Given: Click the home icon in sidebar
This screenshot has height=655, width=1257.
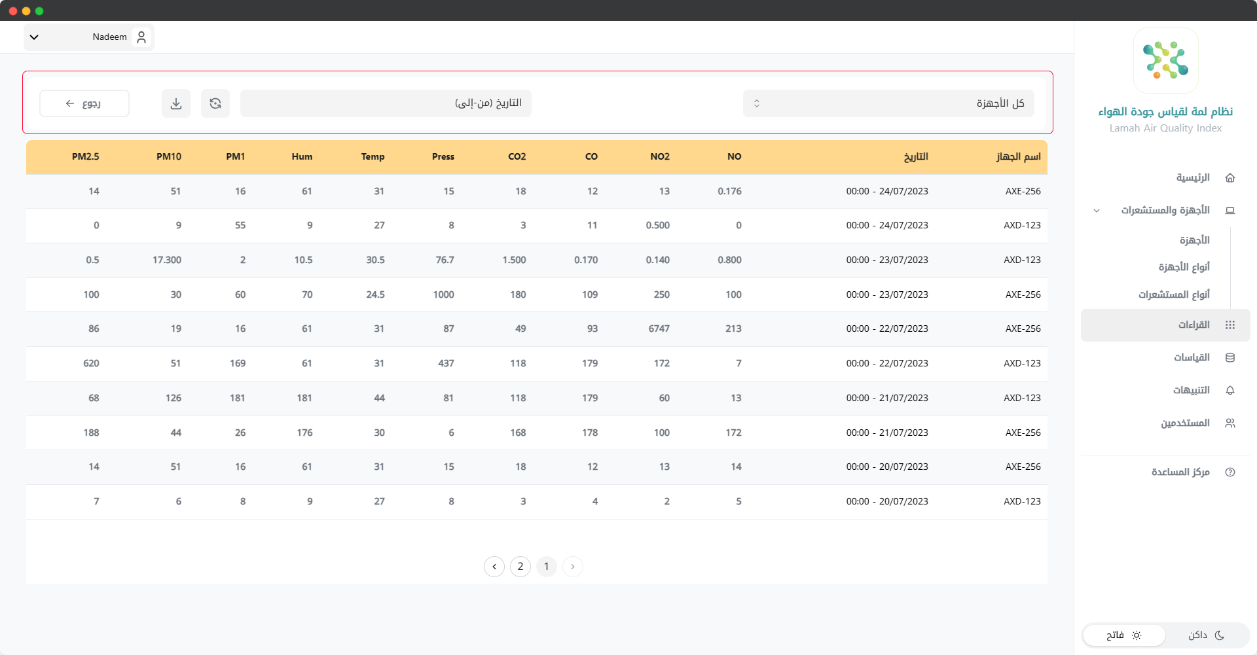Looking at the screenshot, I should 1230,178.
